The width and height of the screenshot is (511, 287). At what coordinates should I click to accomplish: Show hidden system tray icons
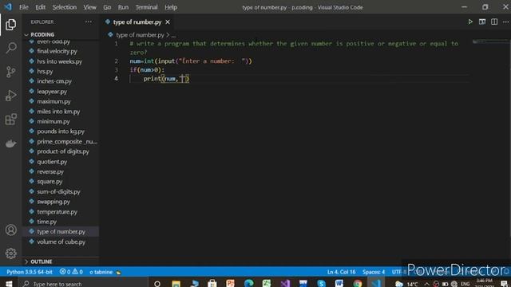click(426, 284)
